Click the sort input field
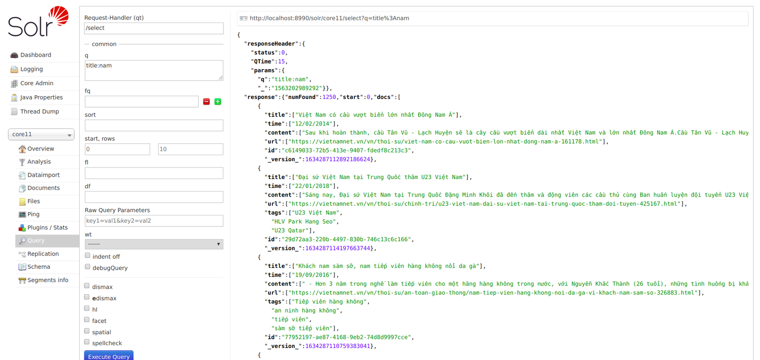The width and height of the screenshot is (760, 360). click(x=154, y=125)
